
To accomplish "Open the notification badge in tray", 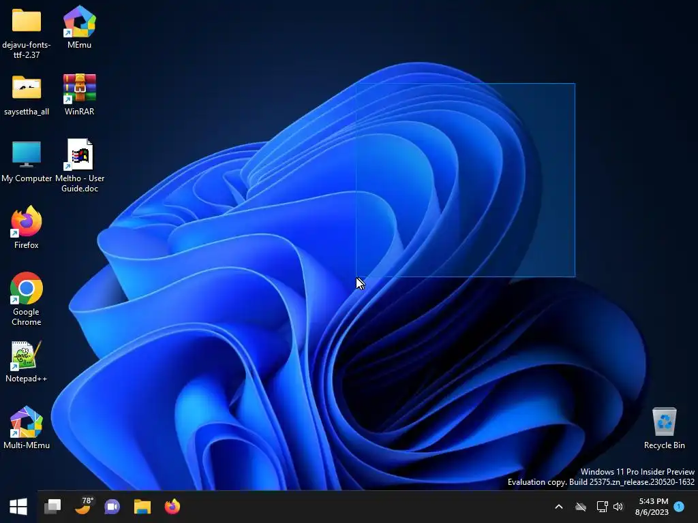I will [679, 507].
